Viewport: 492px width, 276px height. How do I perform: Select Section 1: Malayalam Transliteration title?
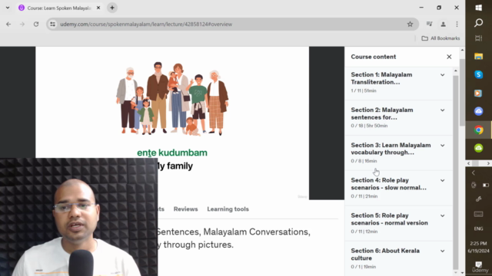[381, 78]
